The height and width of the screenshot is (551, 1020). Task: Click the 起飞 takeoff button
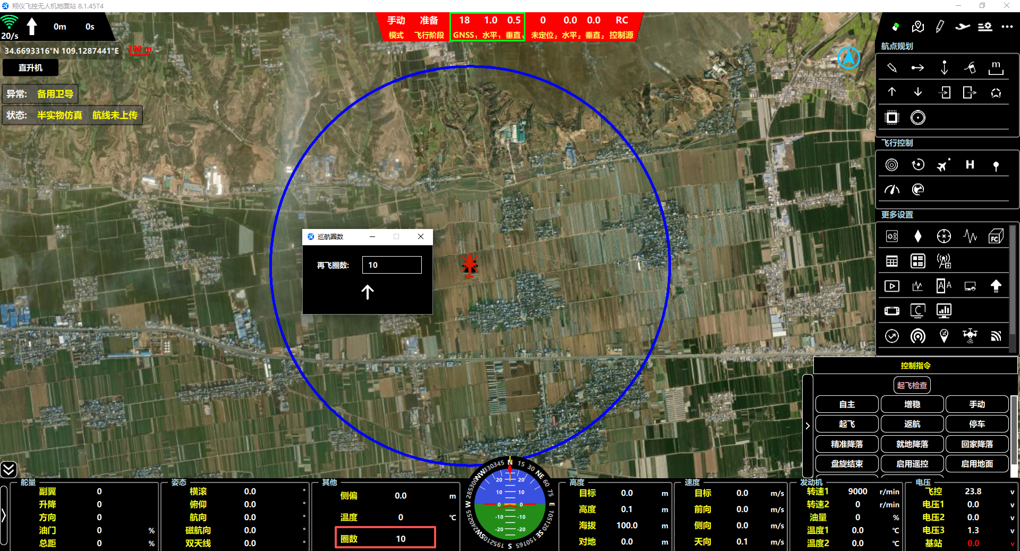pos(847,424)
